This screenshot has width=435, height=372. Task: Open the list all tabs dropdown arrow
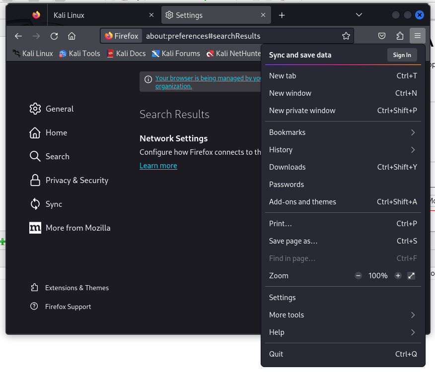(359, 15)
